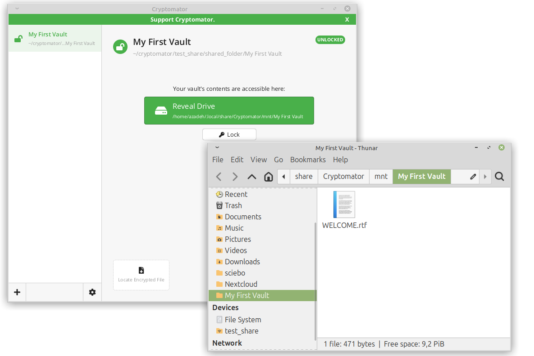The width and height of the screenshot is (534, 356).
Task: Click the WELCOME.rtf file name label
Action: coord(344,225)
